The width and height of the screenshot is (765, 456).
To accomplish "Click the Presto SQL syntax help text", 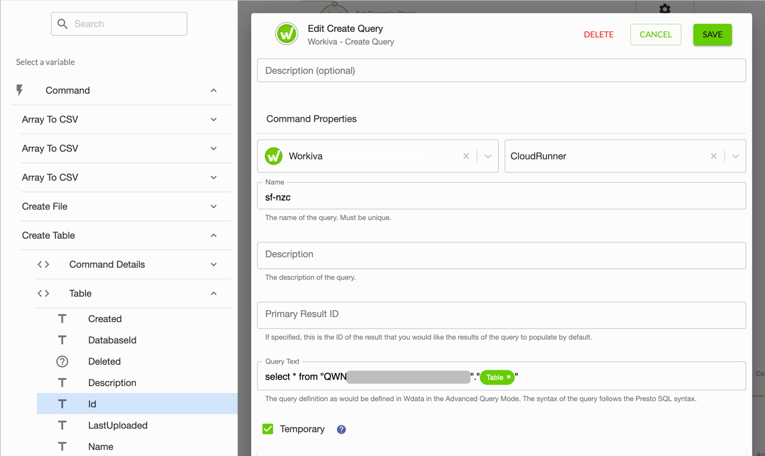I will click(481, 399).
